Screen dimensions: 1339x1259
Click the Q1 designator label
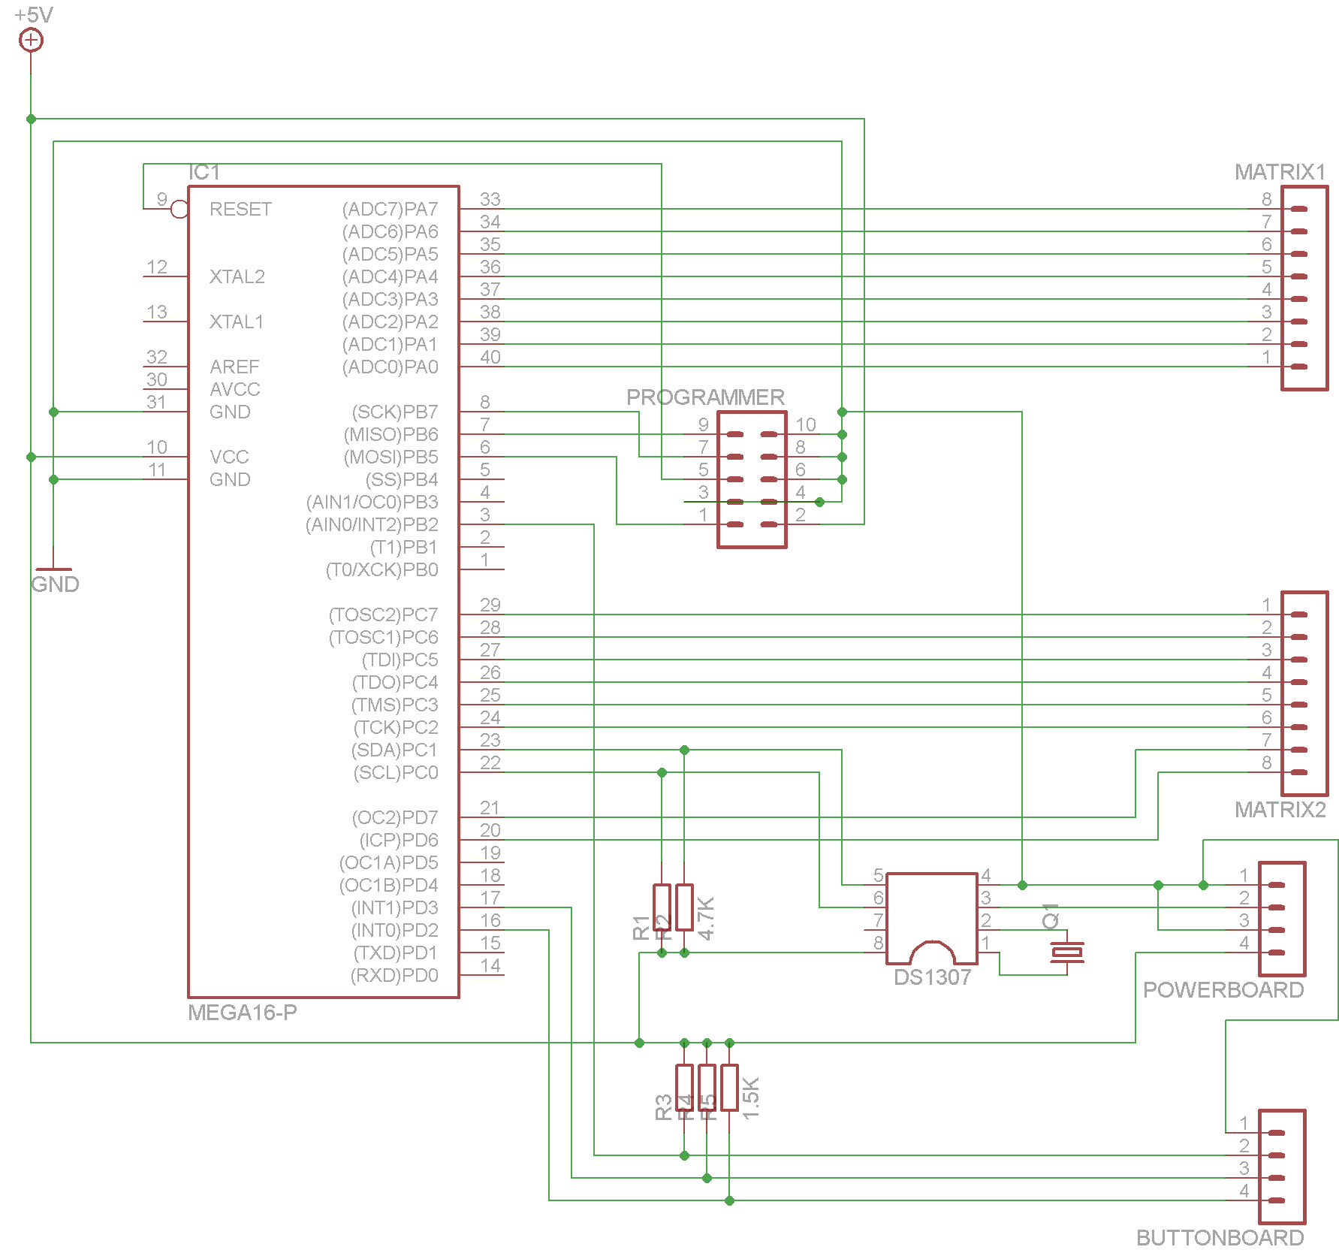coord(1051,916)
